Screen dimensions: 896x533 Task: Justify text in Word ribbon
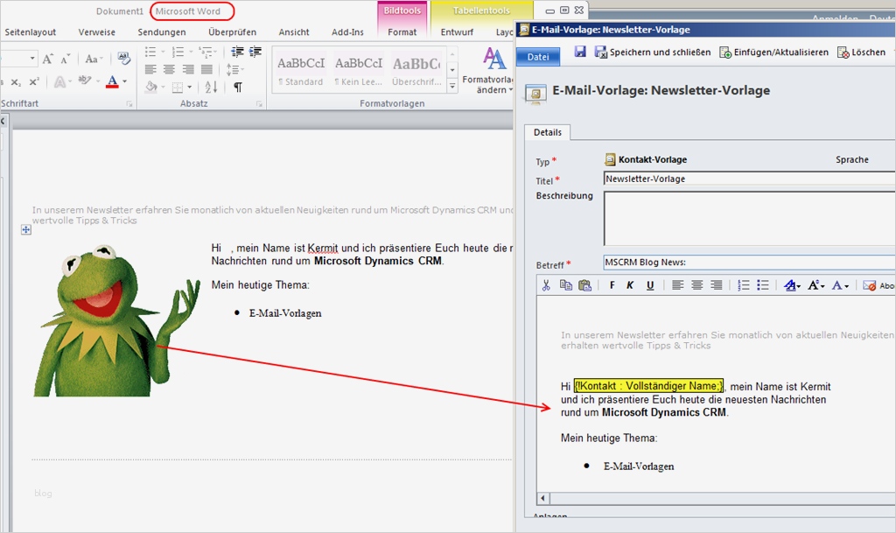[x=206, y=70]
